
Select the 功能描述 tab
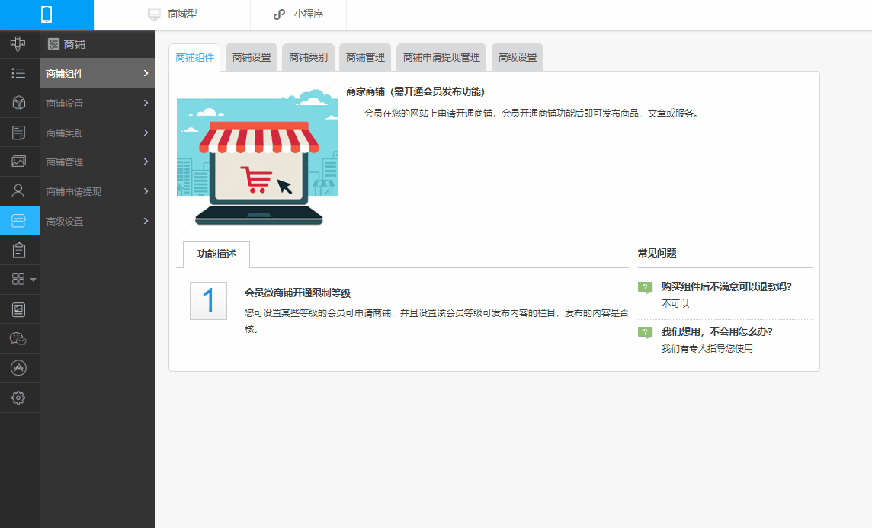coord(216,254)
